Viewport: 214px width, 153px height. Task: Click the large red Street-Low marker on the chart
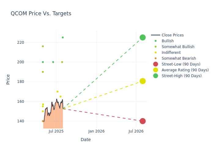pos(142,121)
